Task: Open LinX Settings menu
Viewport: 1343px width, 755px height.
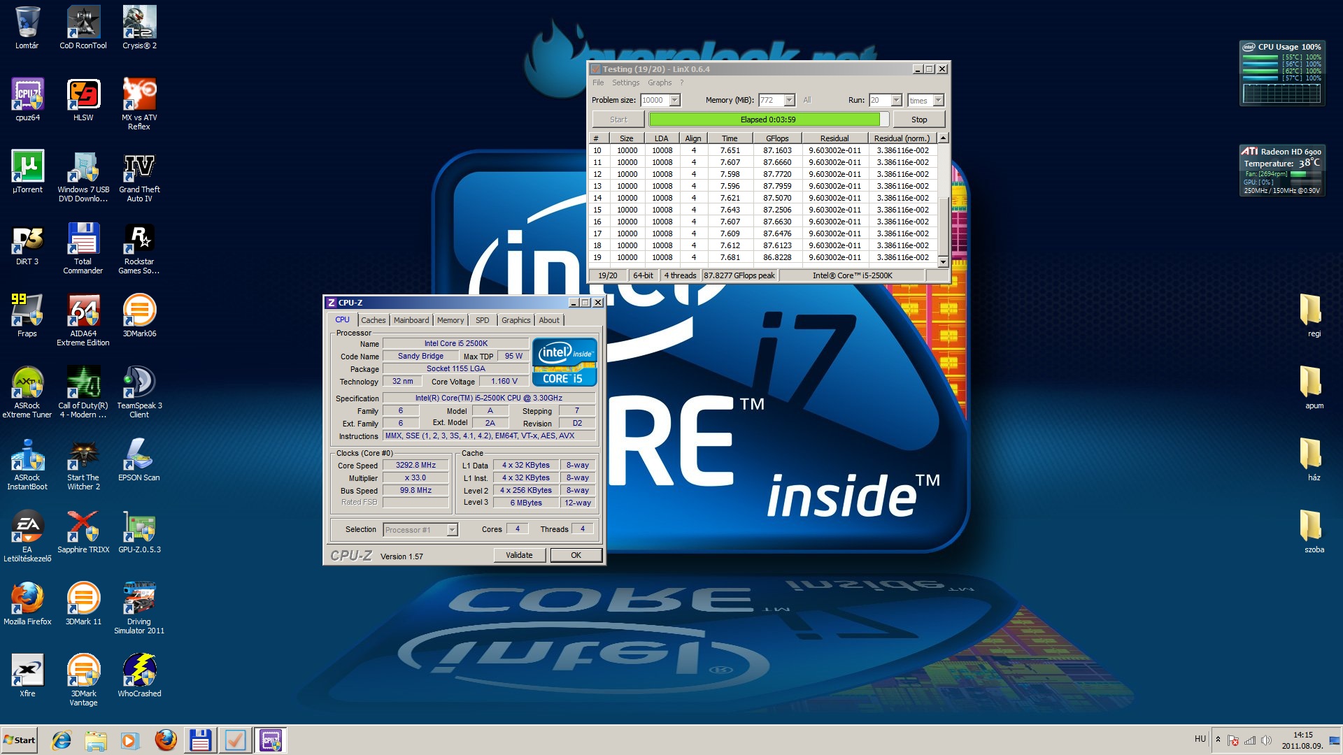Action: point(625,82)
